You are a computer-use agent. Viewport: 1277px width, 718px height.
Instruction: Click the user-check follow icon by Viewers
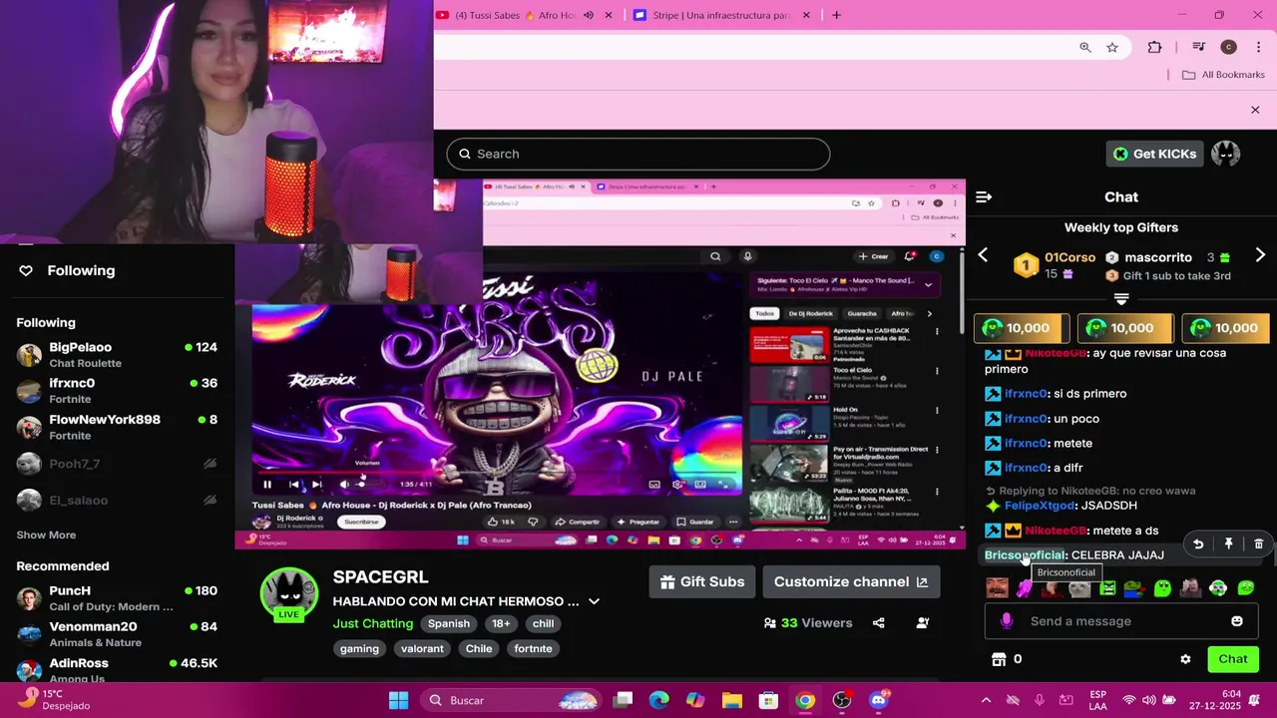point(923,623)
